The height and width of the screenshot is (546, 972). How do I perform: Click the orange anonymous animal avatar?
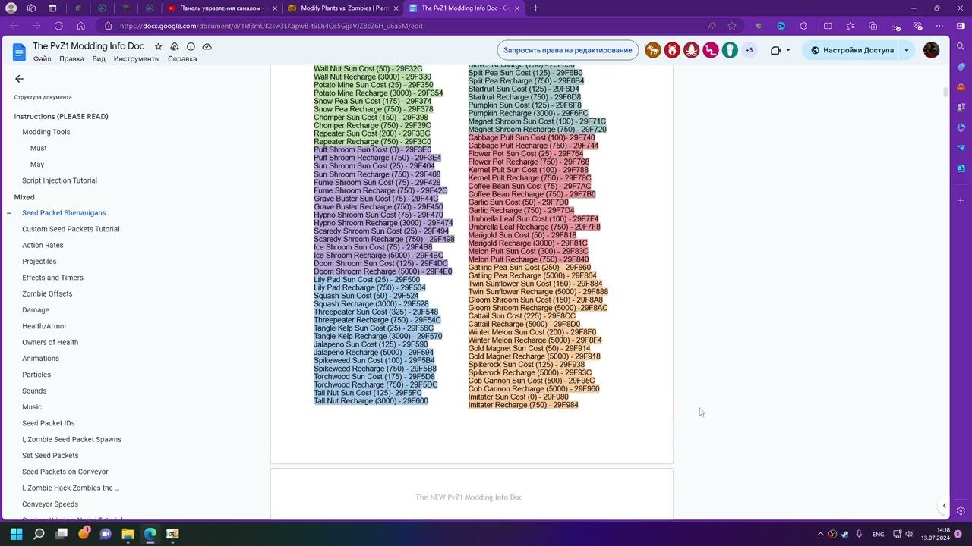click(x=653, y=51)
